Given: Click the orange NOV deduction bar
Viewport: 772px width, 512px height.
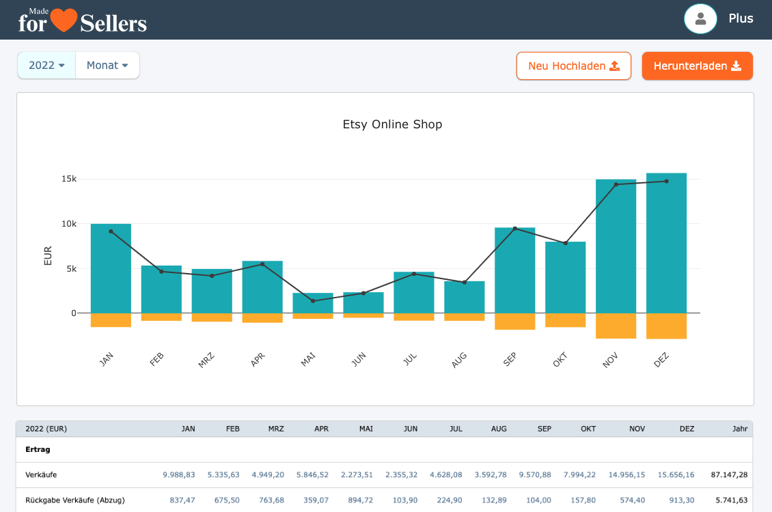Looking at the screenshot, I should click(x=616, y=326).
